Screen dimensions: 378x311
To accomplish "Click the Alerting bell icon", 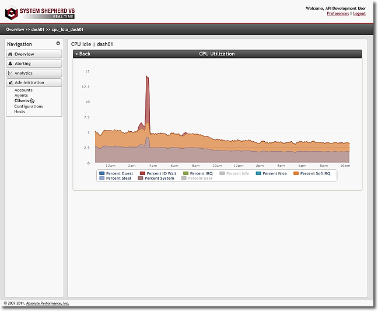I will (10, 64).
